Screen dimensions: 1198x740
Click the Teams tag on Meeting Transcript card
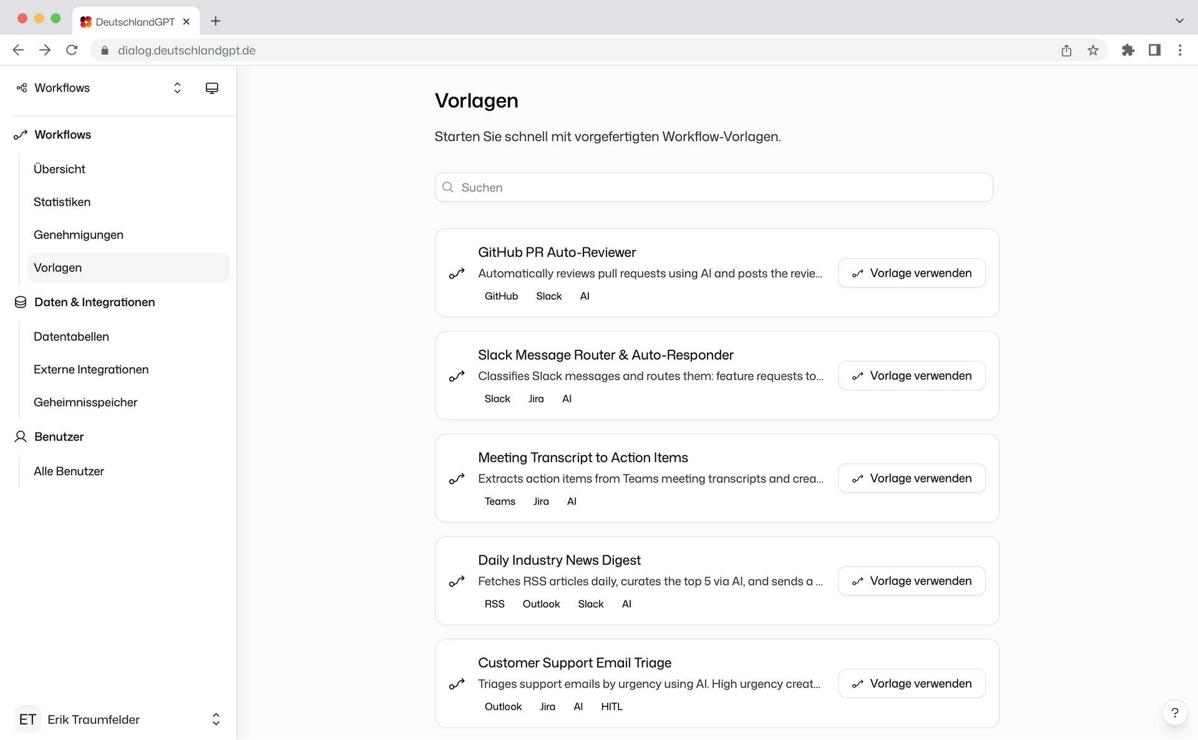pos(500,501)
